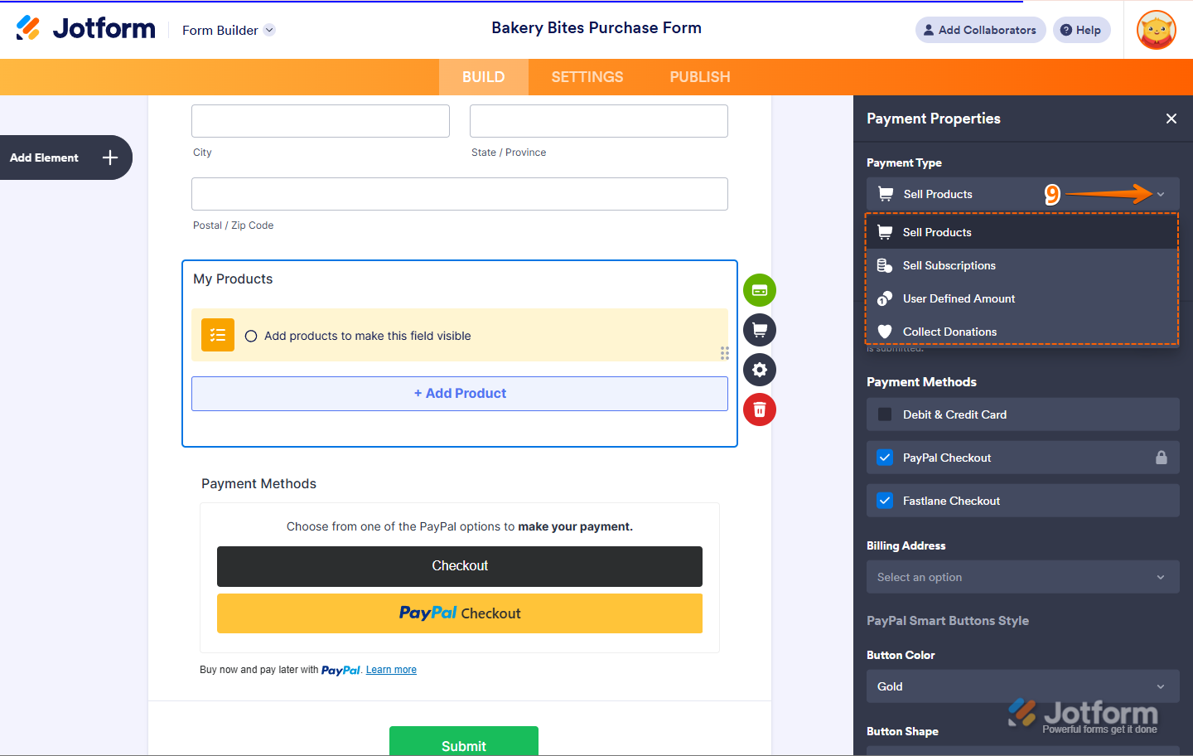Click the green payment gateway card icon
The image size is (1193, 756).
[759, 290]
